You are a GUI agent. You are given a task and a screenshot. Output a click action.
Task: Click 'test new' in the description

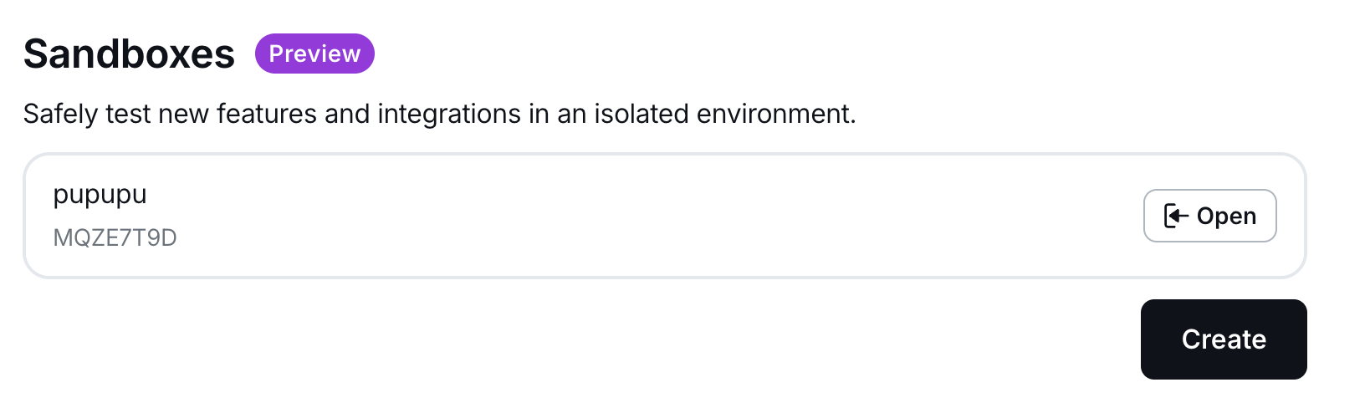pos(156,114)
